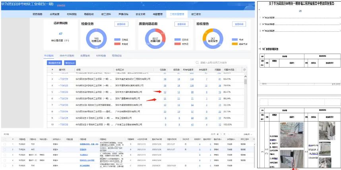This screenshot has width=341, height=170.
Task: Open the table column settings gear icon
Action: pyautogui.click(x=244, y=69)
